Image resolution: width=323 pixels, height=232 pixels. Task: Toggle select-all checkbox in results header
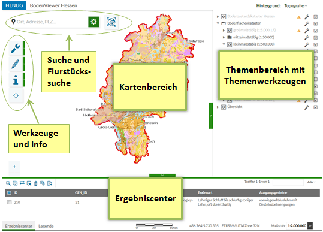click(9, 192)
